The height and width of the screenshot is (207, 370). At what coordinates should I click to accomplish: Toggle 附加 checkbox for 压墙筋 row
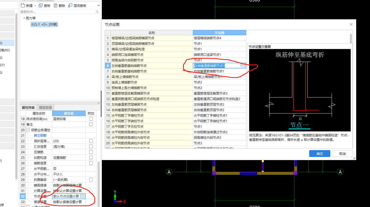click(x=91, y=152)
